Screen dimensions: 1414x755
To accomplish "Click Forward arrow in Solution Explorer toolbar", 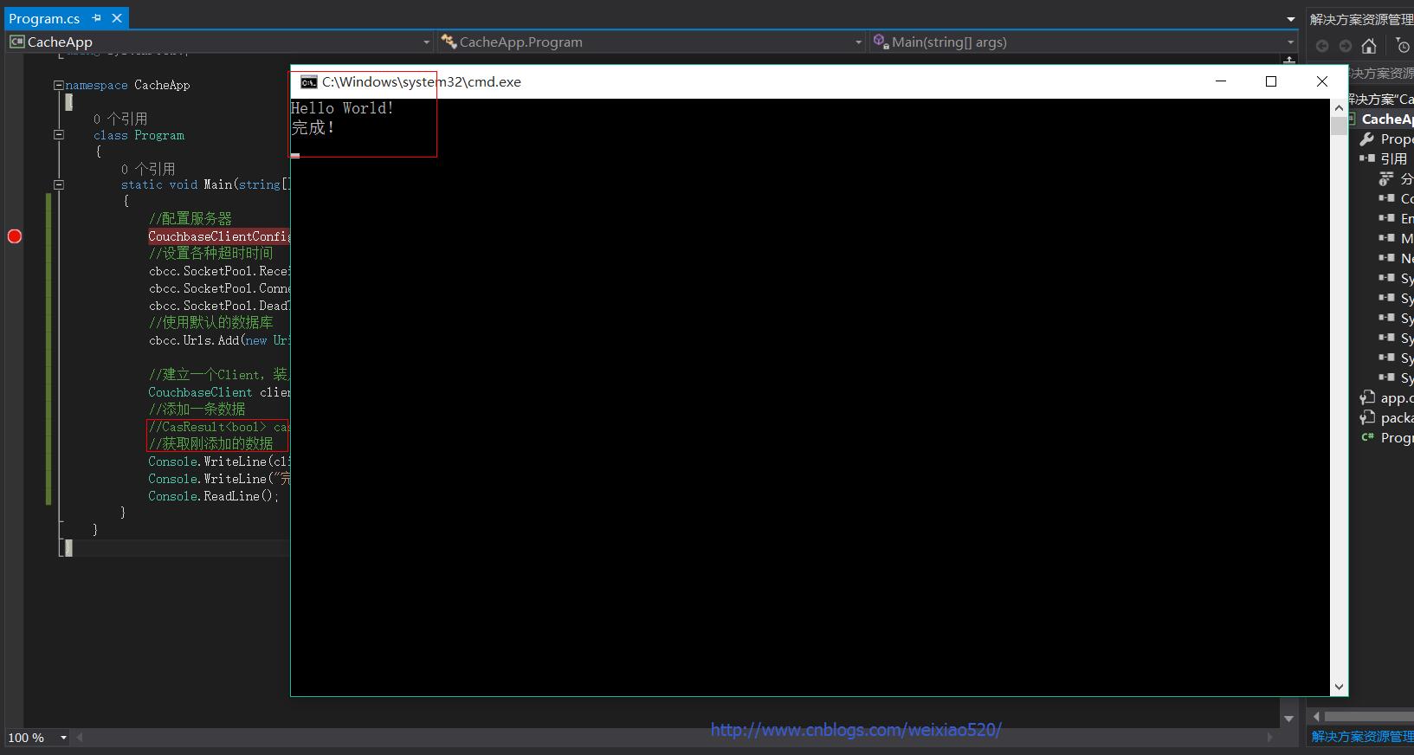I will (1345, 46).
